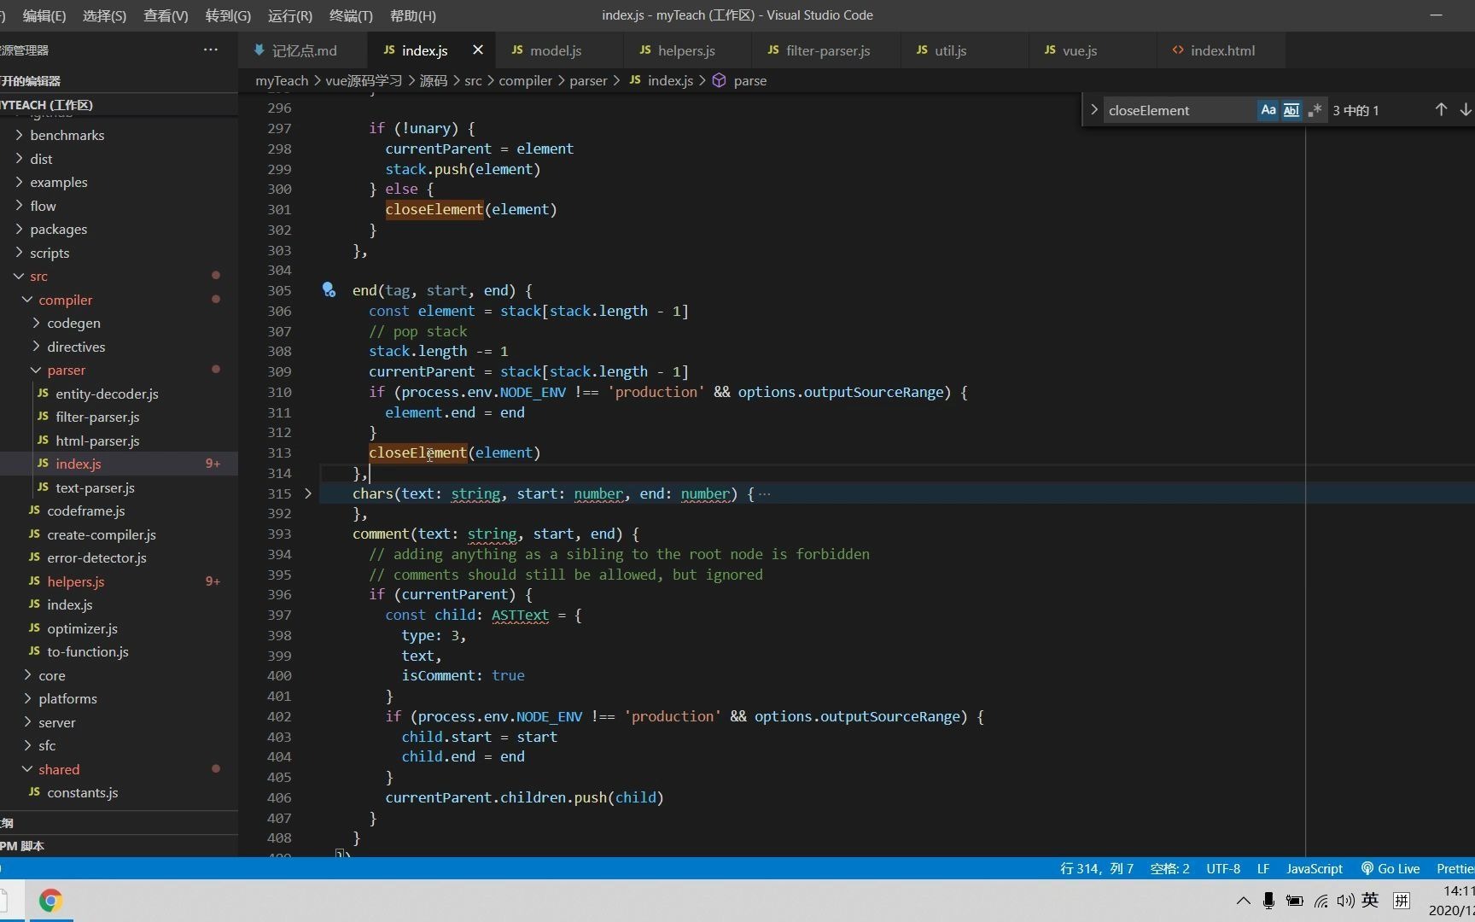Viewport: 1475px width, 922px height.
Task: Click the microphone tray icon
Action: click(1268, 901)
